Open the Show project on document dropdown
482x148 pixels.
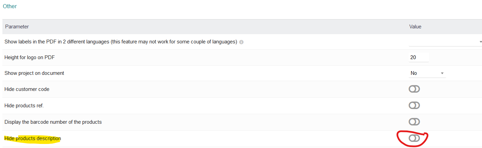427,73
